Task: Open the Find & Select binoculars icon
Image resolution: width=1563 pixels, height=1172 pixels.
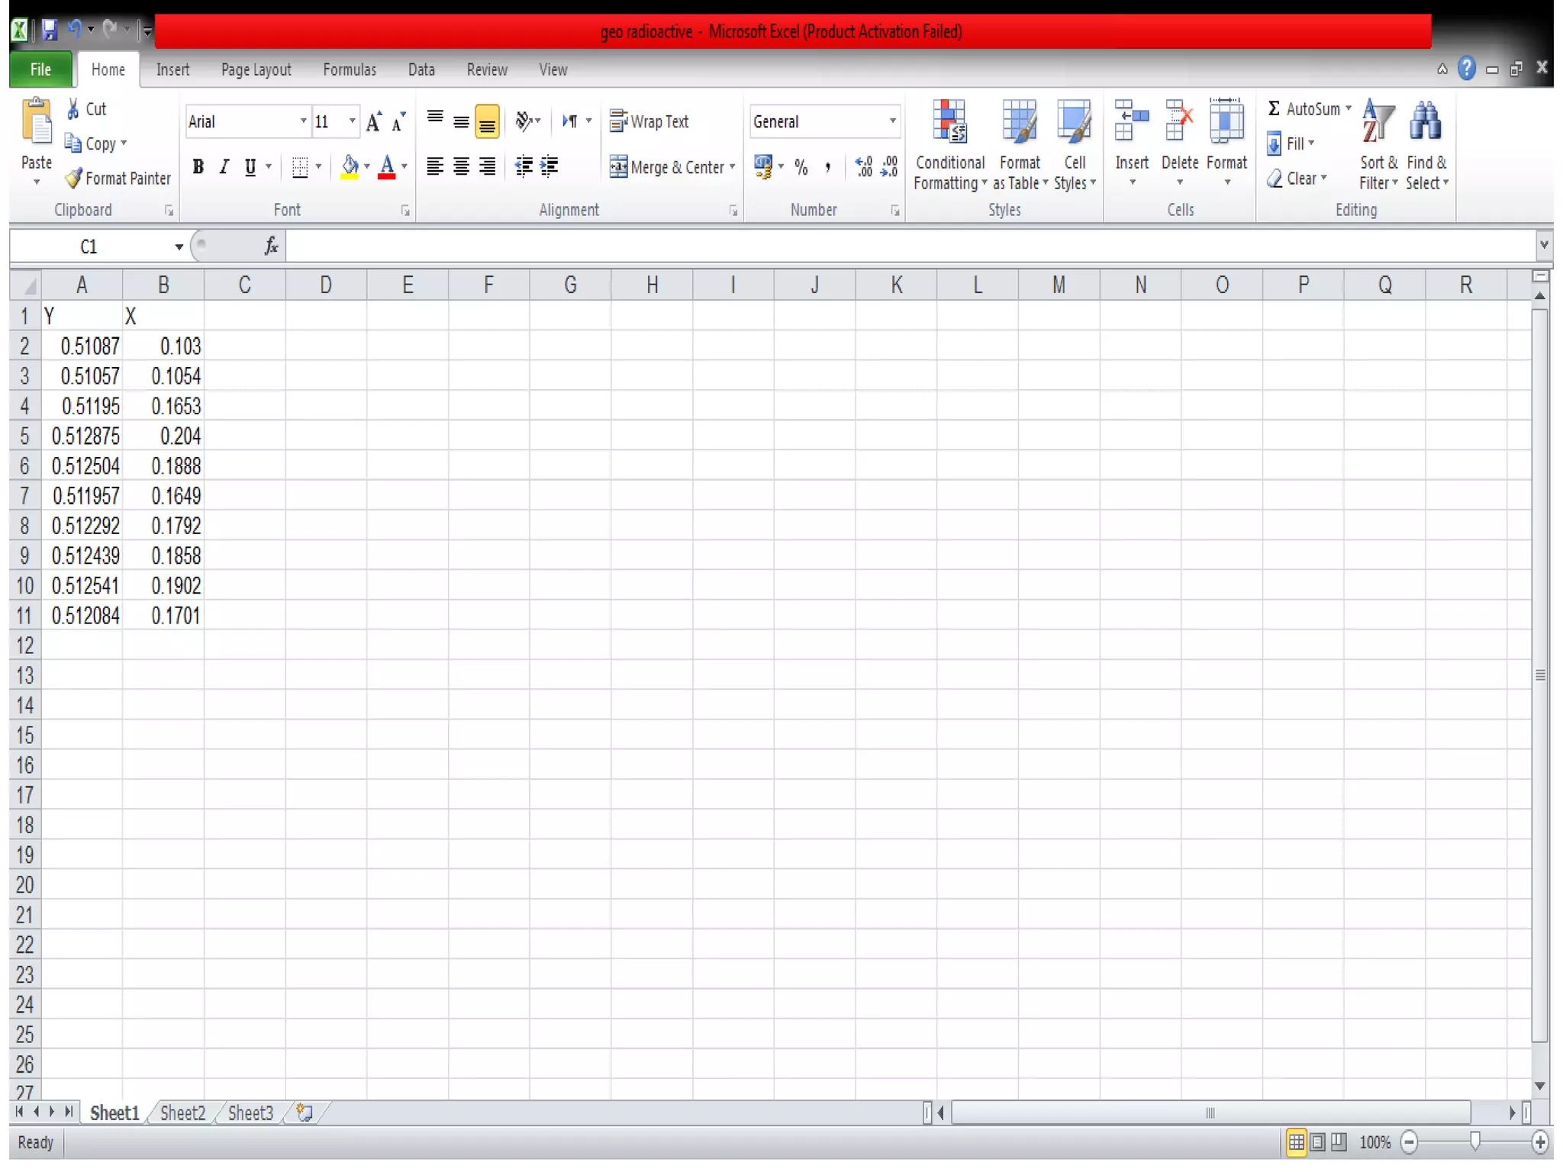Action: (1425, 122)
